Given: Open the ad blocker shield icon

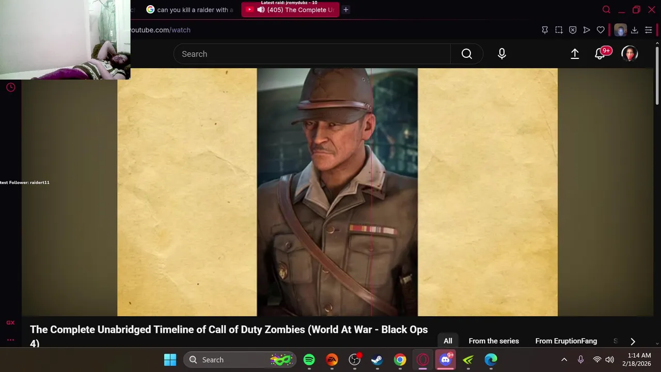Looking at the screenshot, I should (x=573, y=30).
